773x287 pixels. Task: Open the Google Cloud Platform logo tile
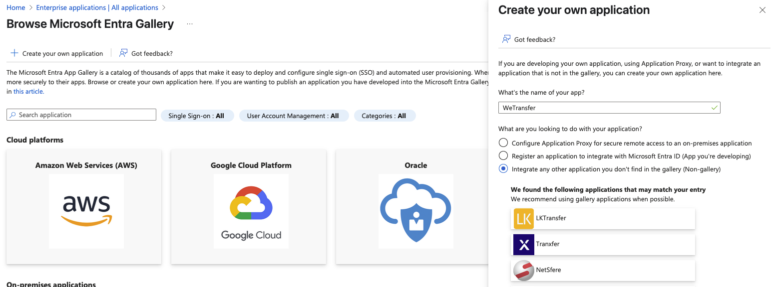pyautogui.click(x=251, y=211)
